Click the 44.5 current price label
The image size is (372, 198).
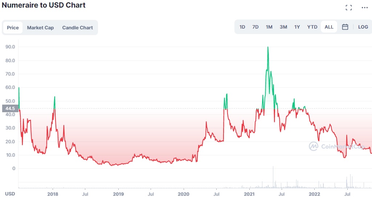pyautogui.click(x=10, y=109)
